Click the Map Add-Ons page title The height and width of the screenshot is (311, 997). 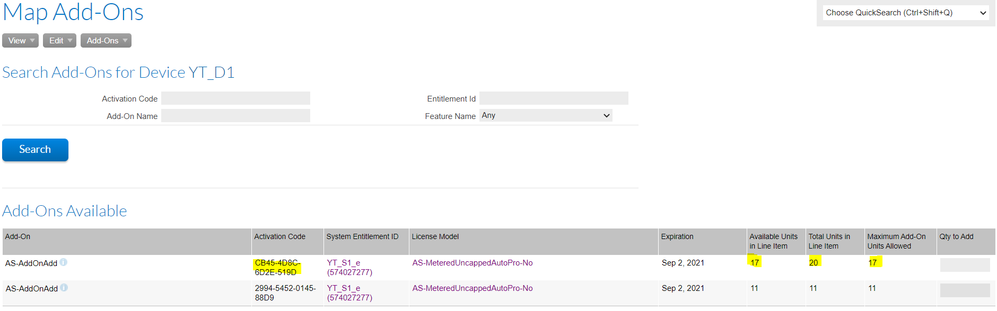pyautogui.click(x=73, y=12)
